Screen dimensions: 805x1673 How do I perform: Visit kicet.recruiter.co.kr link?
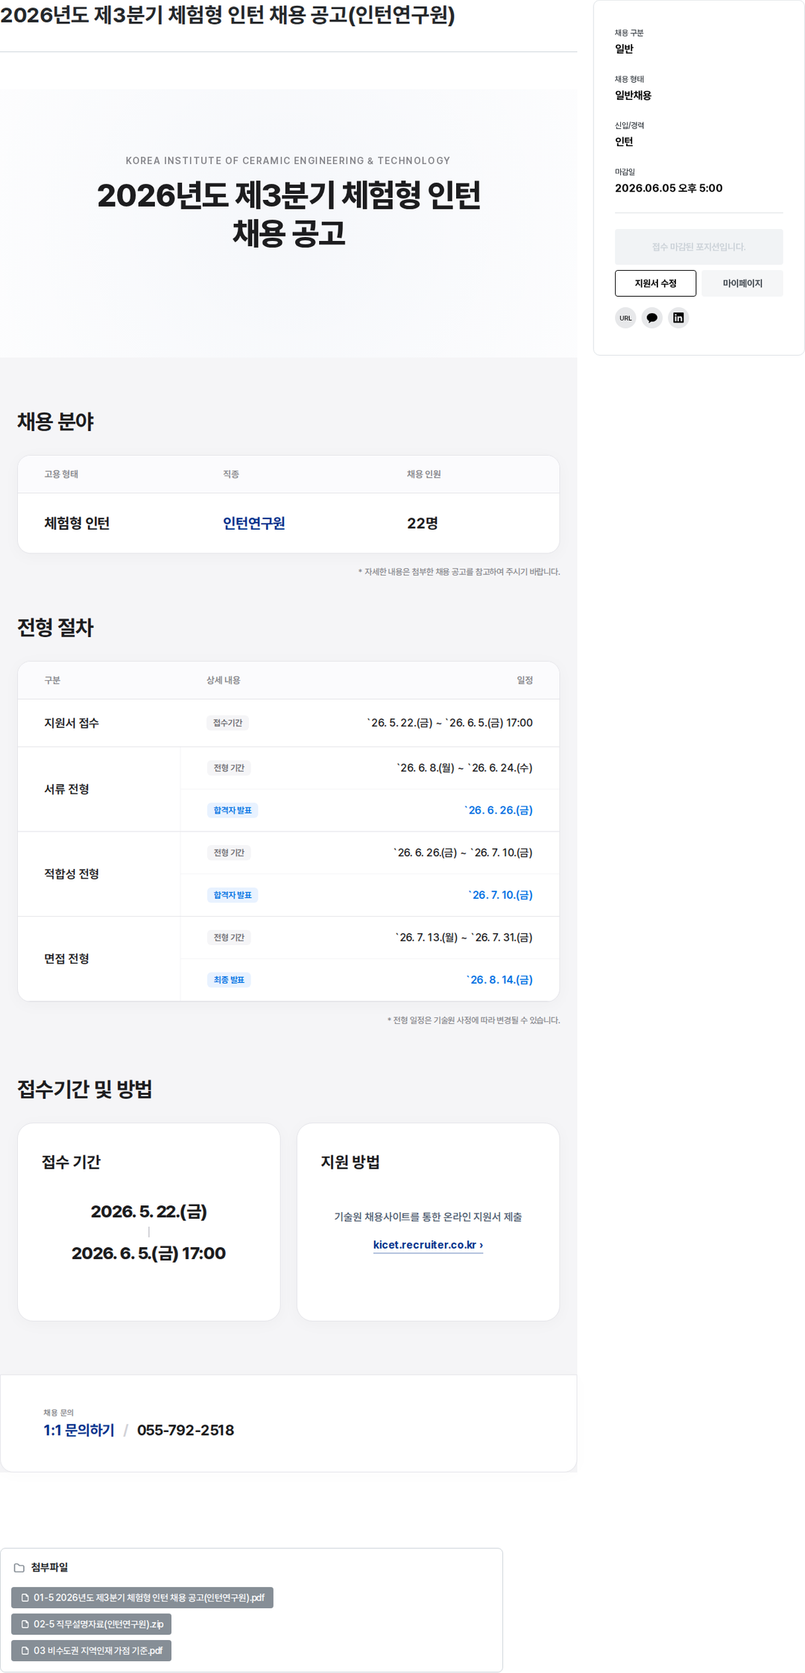coord(428,1245)
